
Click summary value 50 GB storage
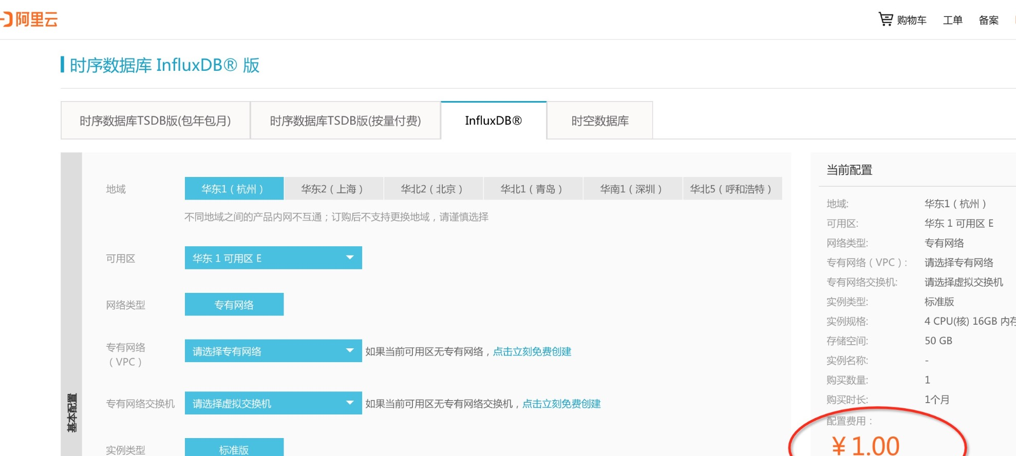[938, 341]
